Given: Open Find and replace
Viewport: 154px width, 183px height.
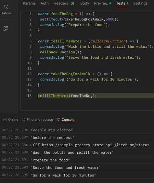Looking at the screenshot, I should [40, 120].
